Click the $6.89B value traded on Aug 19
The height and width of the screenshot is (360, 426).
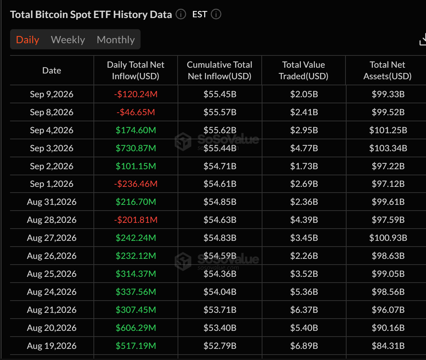(304, 346)
